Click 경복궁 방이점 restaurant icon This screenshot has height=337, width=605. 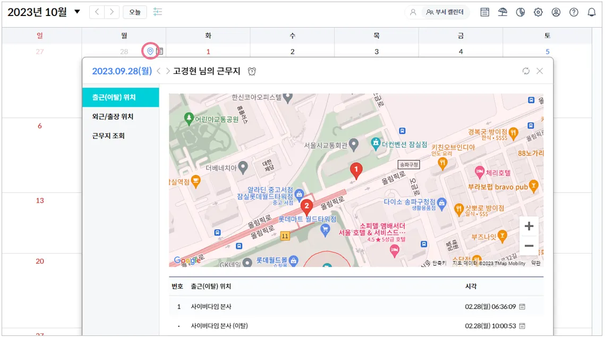tap(513, 133)
